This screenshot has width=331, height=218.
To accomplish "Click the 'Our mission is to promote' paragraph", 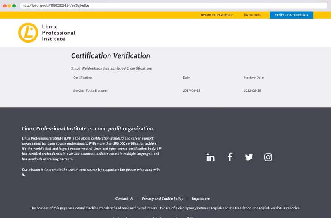I will (91, 172).
